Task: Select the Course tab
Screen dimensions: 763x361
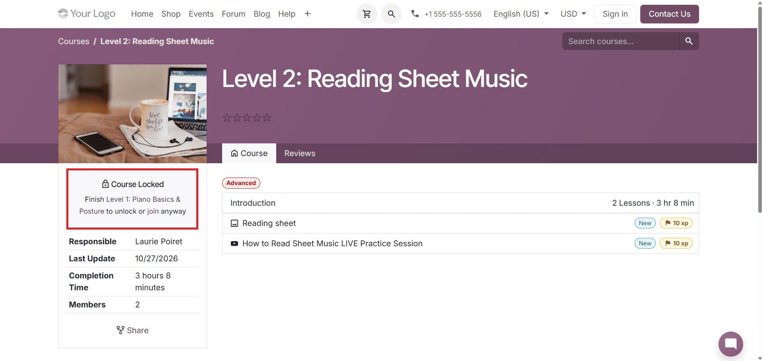Action: [249, 153]
